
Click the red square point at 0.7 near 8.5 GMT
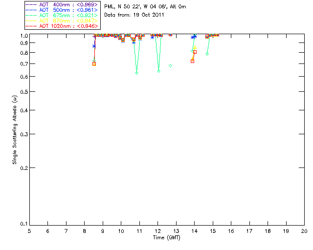94,64
